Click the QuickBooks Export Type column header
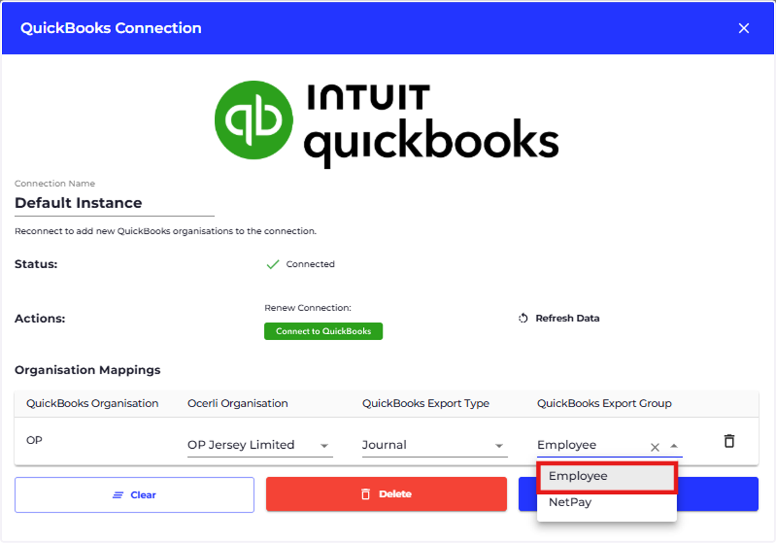Image resolution: width=776 pixels, height=543 pixels. (x=426, y=403)
